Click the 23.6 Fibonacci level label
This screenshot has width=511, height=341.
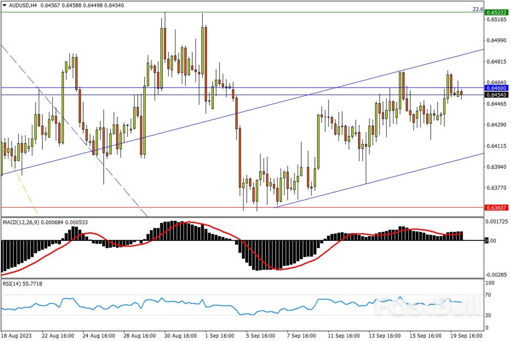point(477,9)
